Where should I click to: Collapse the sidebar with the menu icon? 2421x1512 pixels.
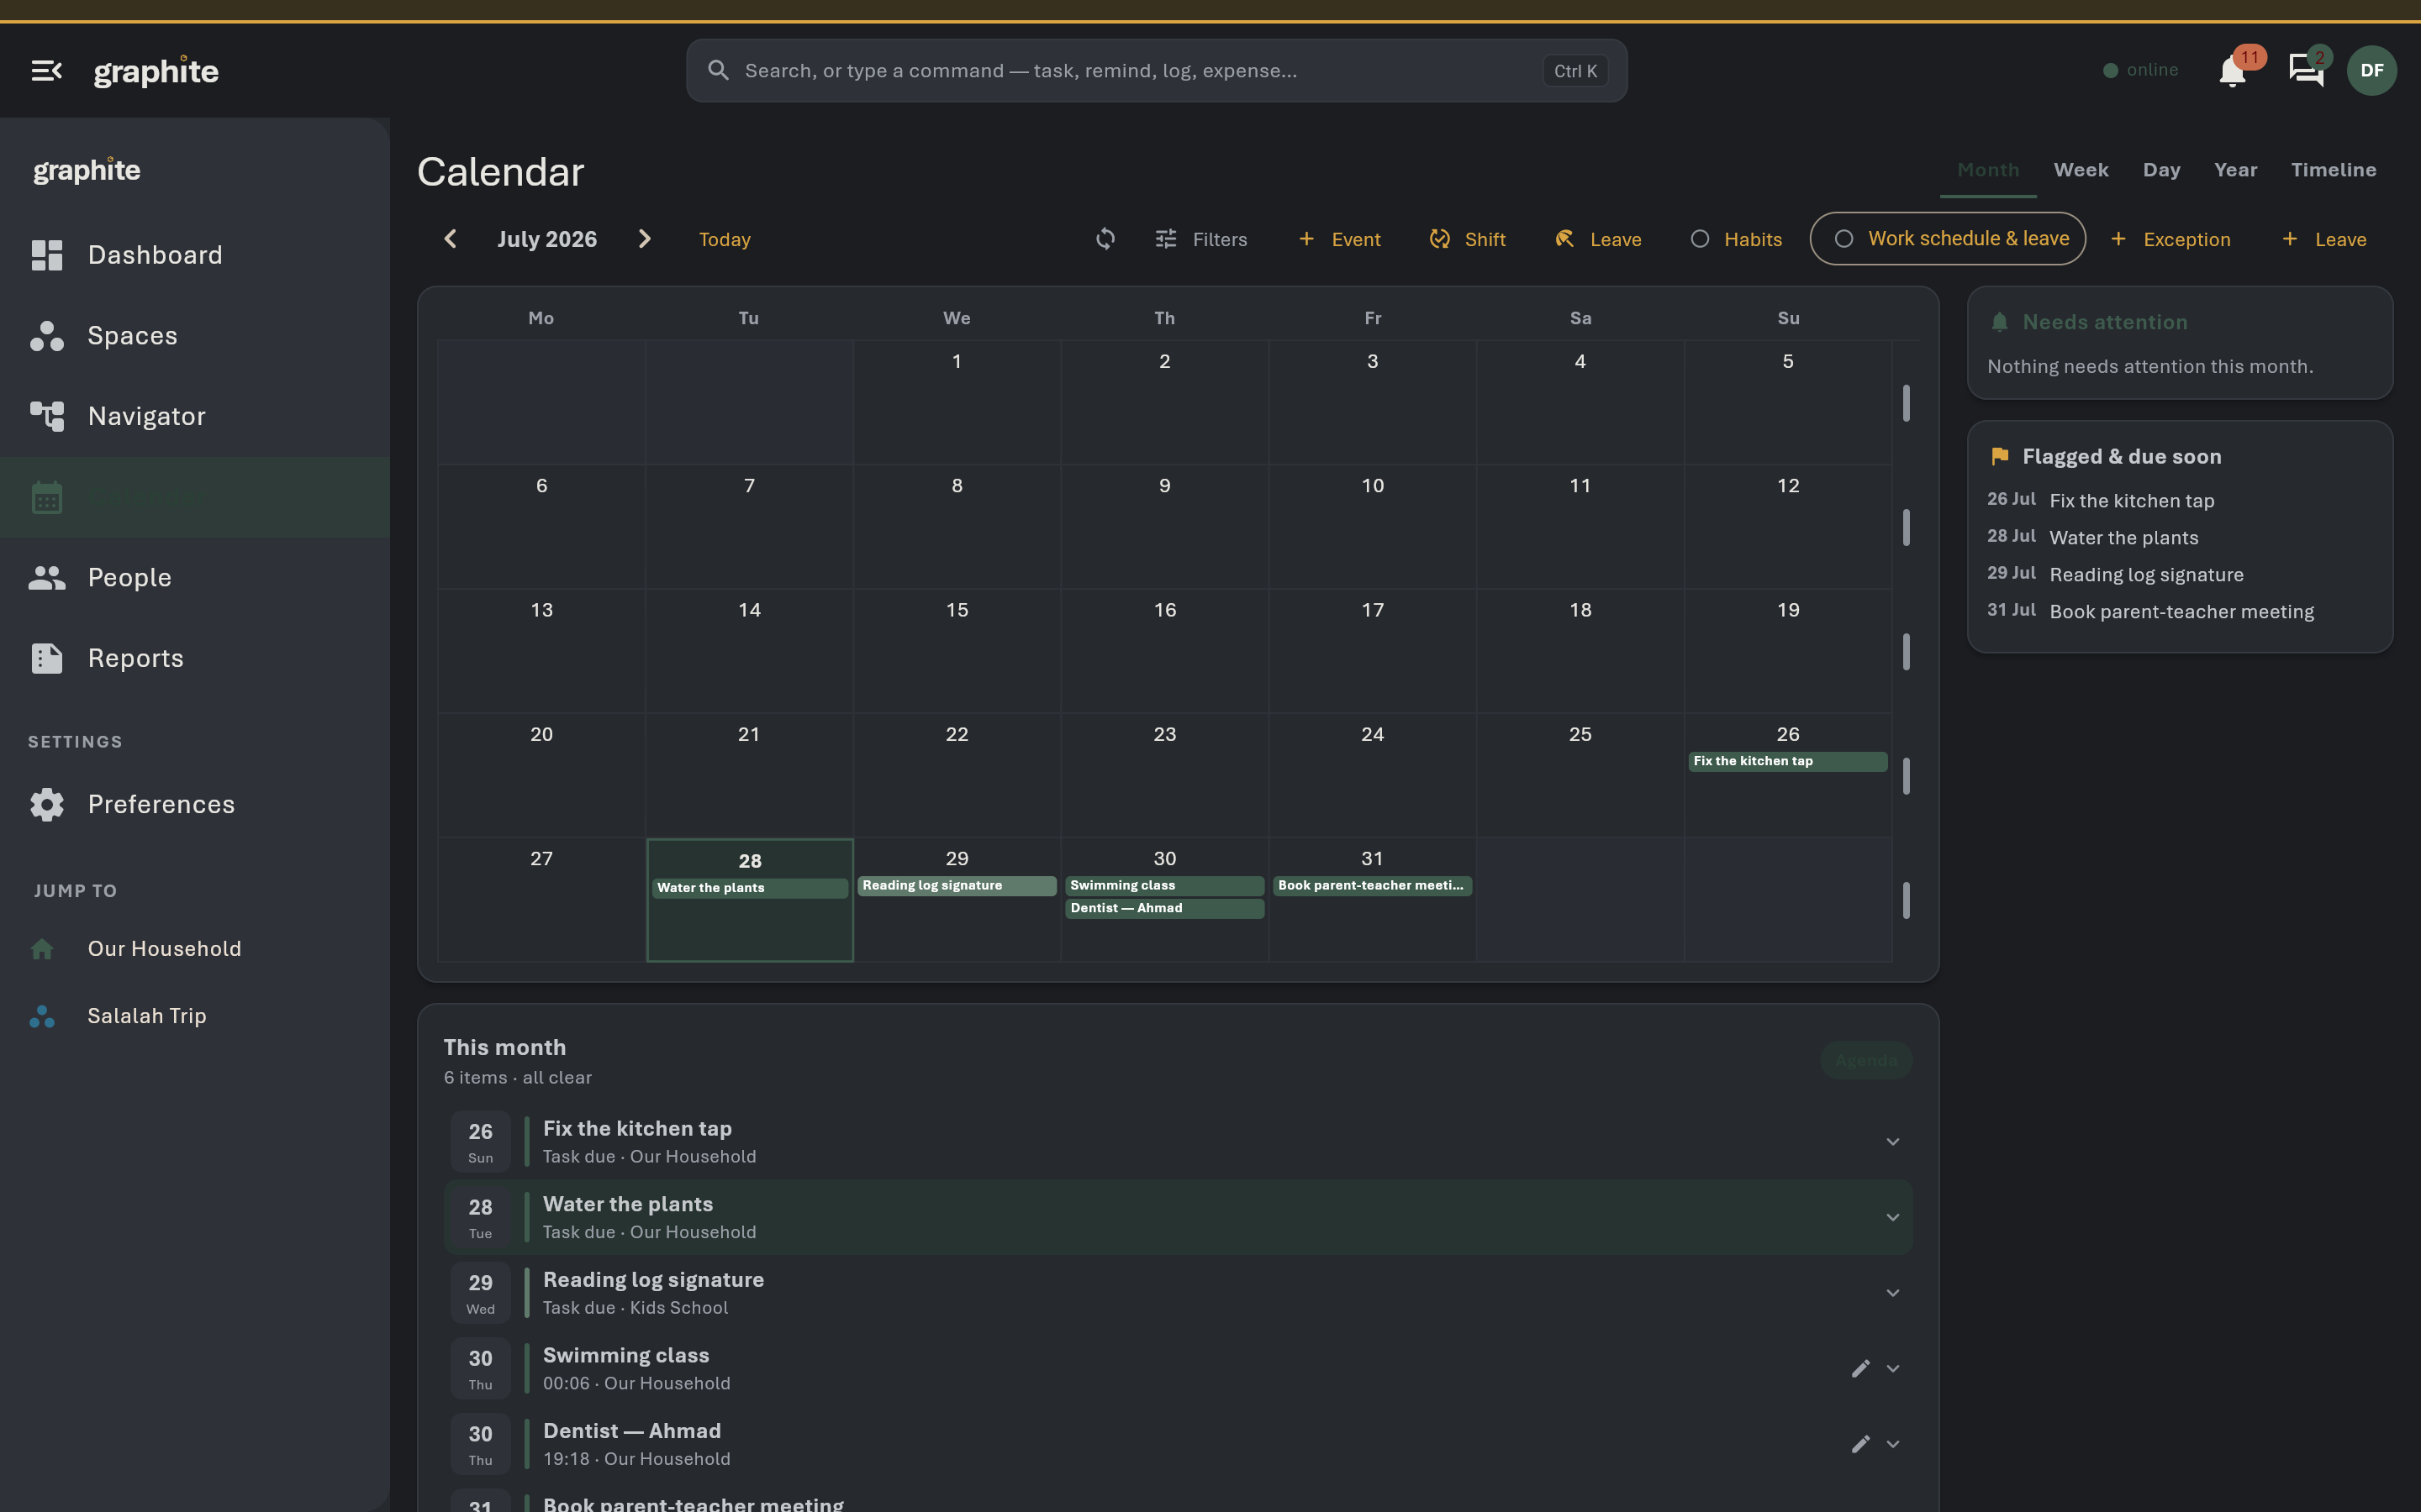coord(46,71)
